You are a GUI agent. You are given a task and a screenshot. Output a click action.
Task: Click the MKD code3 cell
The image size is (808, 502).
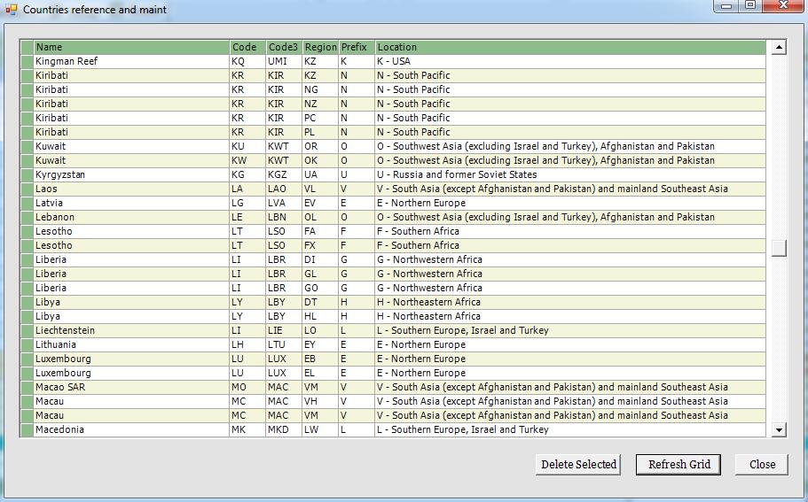point(284,429)
